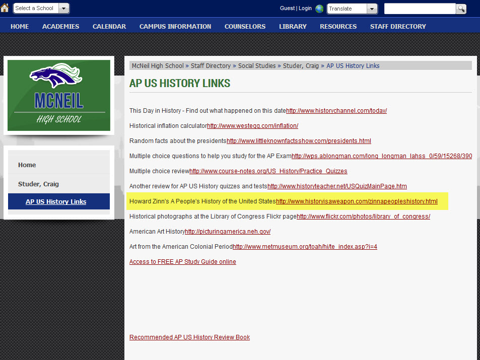Open the flickr.com library_of_congress link
480x360 pixels.
point(363,216)
